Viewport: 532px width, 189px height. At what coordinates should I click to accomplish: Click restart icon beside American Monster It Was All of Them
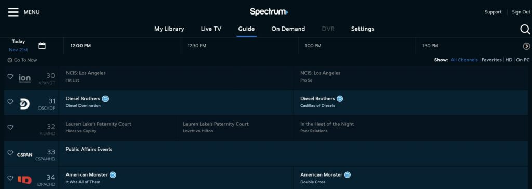click(113, 175)
